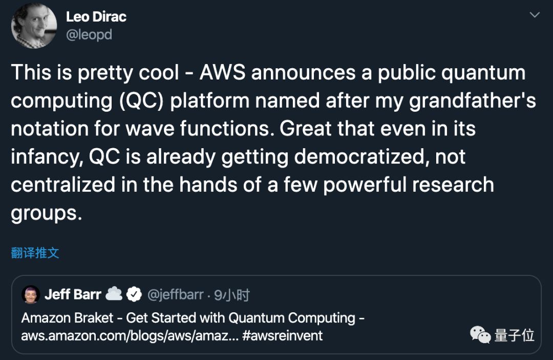The height and width of the screenshot is (360, 553).
Task: Open the @jeffbarr handle
Action: [x=176, y=295]
